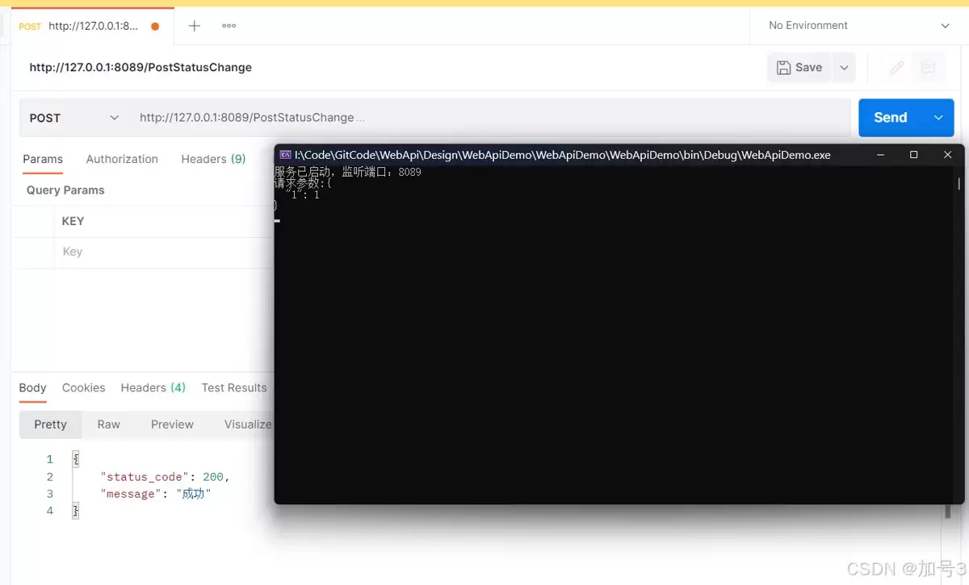
Task: Open the Save options dropdown arrow
Action: [x=844, y=68]
